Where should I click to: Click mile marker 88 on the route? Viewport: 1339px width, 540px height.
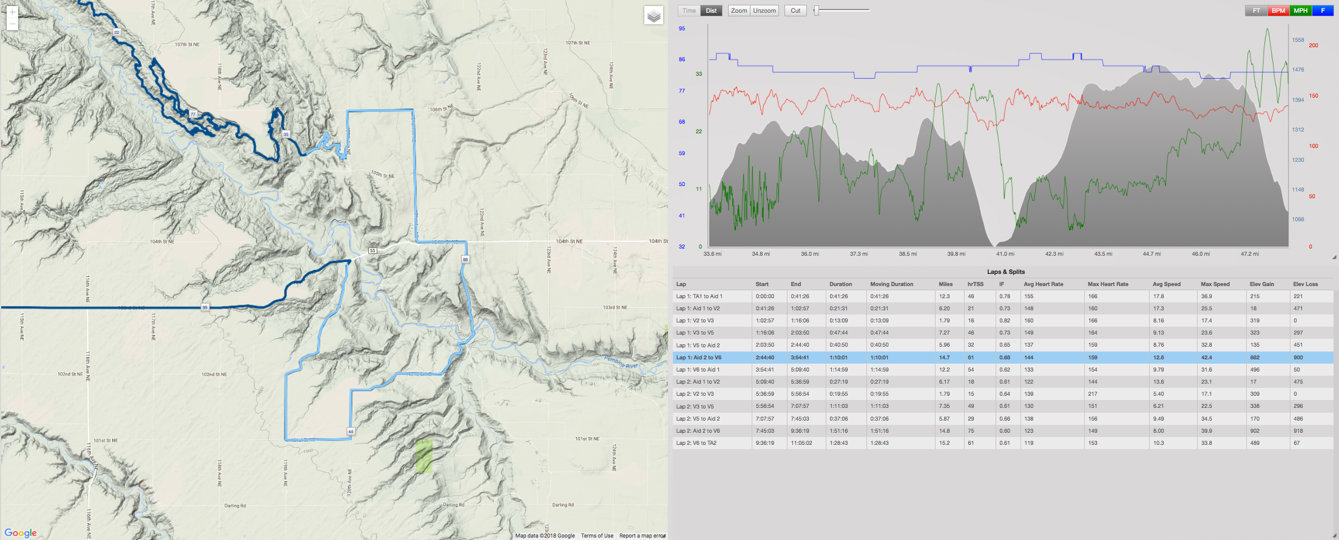click(x=465, y=259)
